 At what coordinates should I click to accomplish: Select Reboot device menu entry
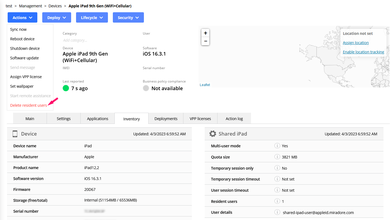point(22,39)
